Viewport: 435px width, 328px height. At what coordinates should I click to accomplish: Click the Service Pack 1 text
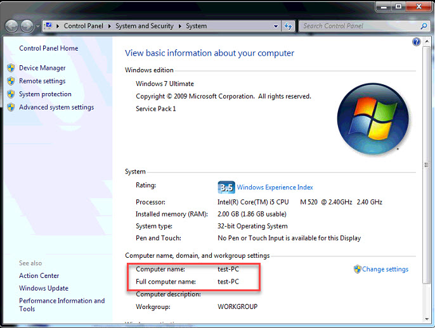155,109
